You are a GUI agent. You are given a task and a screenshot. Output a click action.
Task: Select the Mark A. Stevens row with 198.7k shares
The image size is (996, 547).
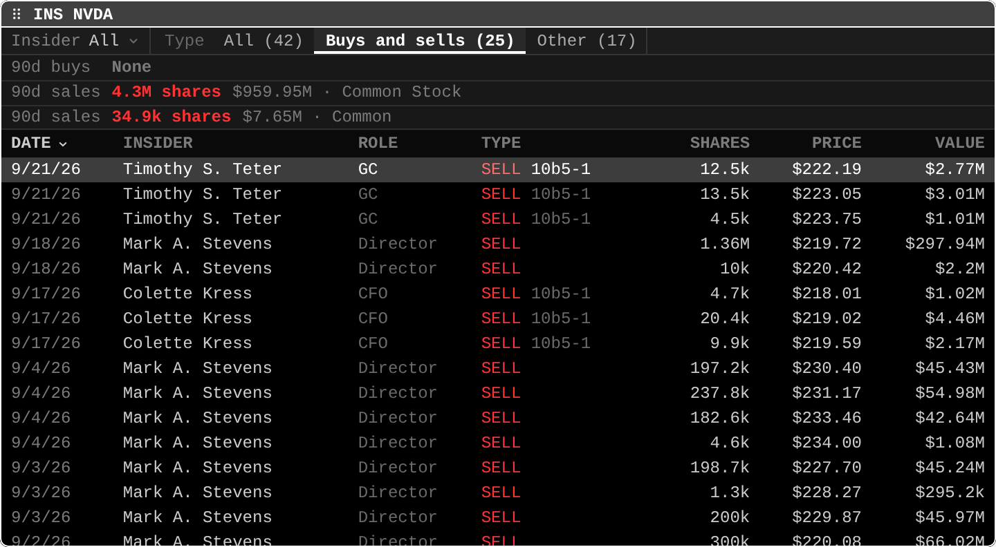(498, 468)
